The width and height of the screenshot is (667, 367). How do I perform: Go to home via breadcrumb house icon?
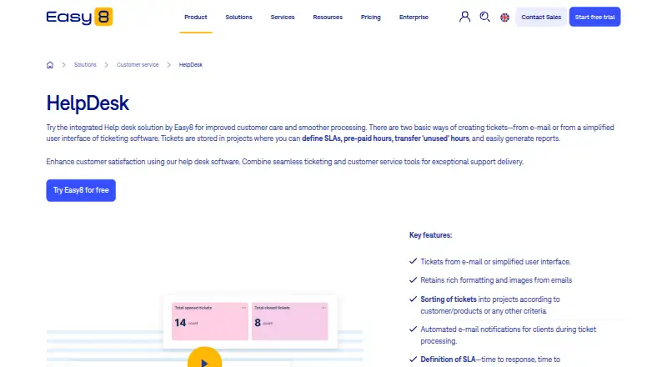click(x=50, y=65)
